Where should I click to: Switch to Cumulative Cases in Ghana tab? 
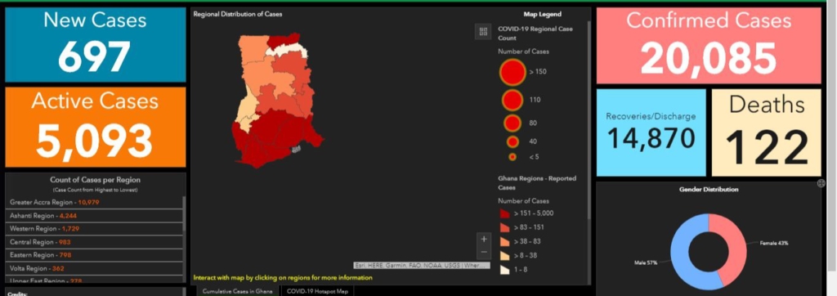(x=238, y=291)
